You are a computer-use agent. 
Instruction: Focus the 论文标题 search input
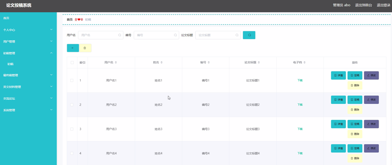tap(218, 35)
